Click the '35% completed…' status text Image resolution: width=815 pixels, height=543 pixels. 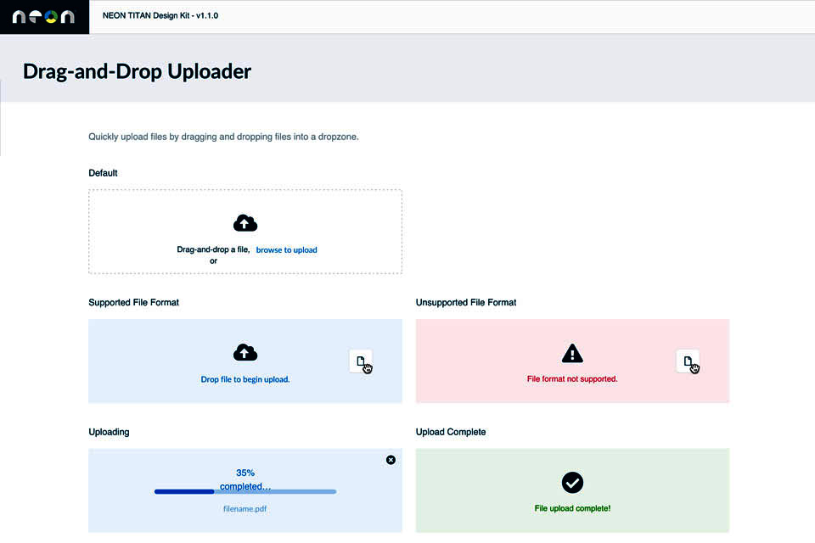tap(245, 479)
